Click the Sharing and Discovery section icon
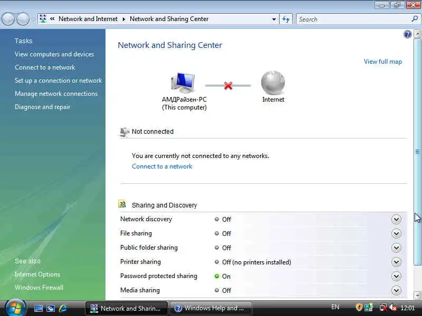Viewport: 422px width, 316px height. 122,204
